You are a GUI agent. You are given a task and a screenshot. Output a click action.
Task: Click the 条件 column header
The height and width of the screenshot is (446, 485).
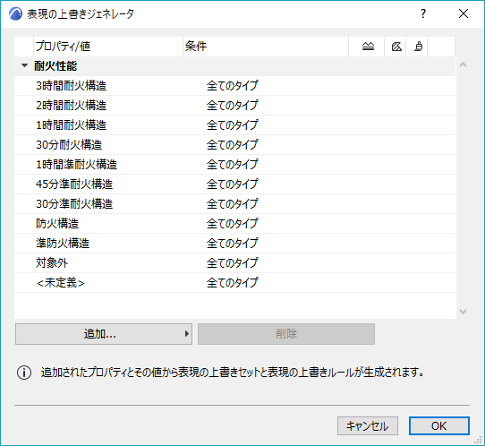(266, 47)
